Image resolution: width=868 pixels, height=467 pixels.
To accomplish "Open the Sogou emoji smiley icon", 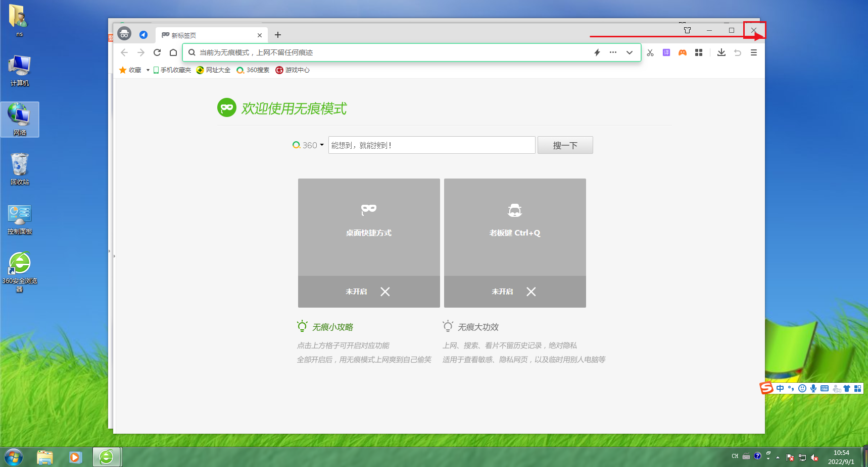I will tap(802, 388).
